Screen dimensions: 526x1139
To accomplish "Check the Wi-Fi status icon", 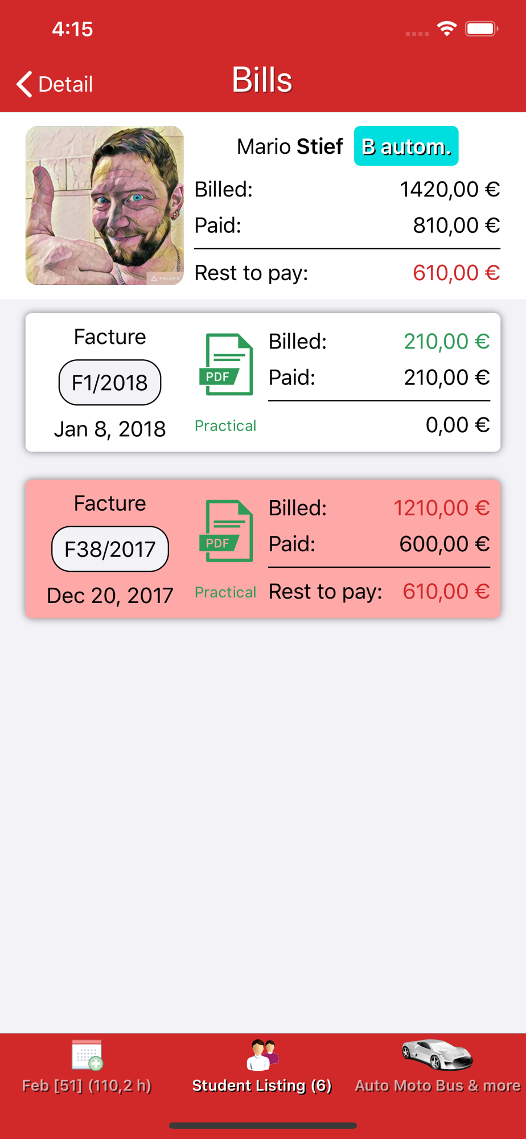I will [447, 28].
